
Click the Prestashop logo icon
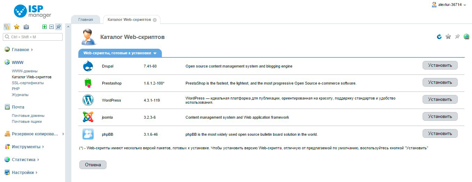[x=88, y=83]
